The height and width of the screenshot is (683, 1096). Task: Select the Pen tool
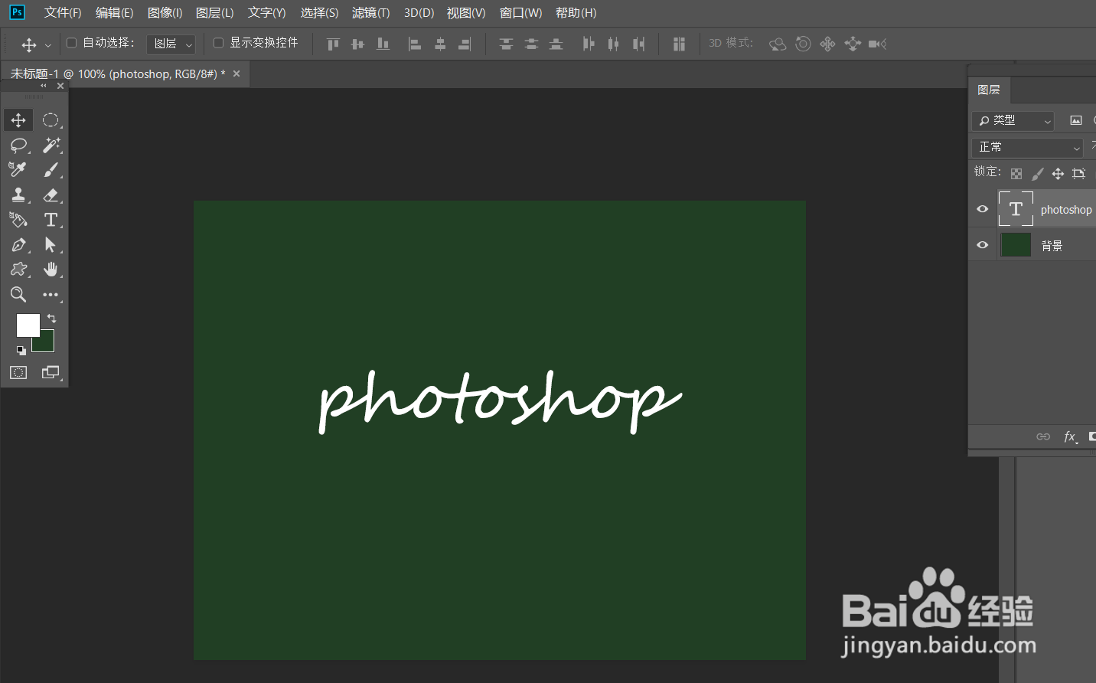[x=18, y=245]
